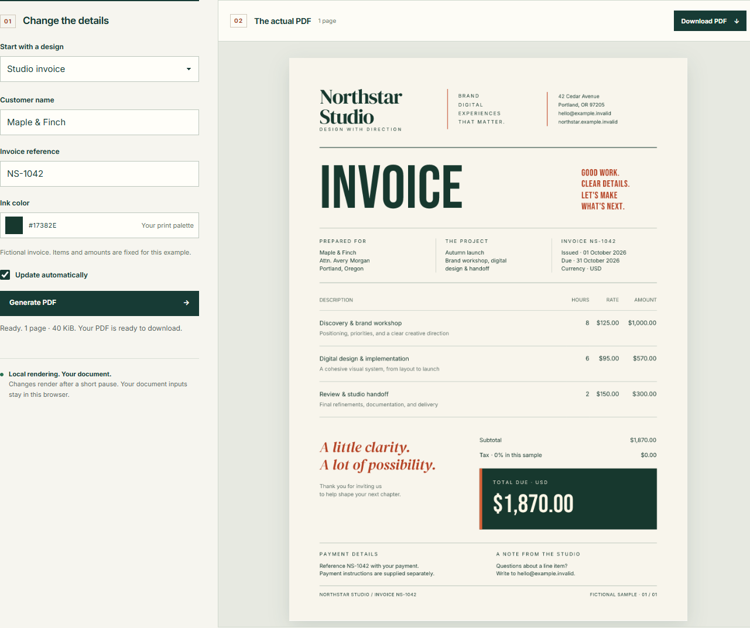Click the Customer name field Maple & Finch
This screenshot has height=628, width=750.
tap(100, 122)
